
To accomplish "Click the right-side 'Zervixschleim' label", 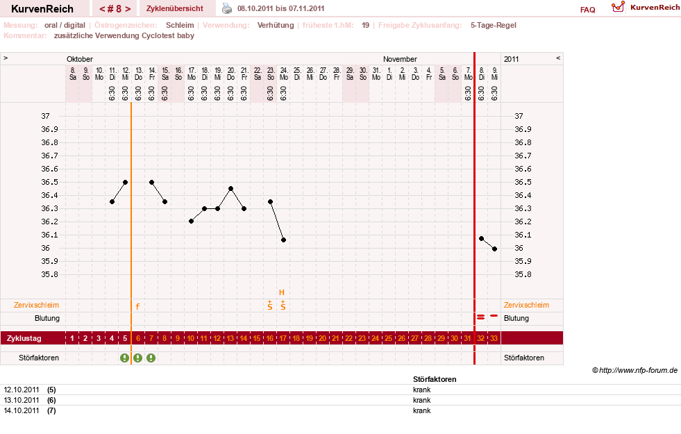I will click(526, 305).
